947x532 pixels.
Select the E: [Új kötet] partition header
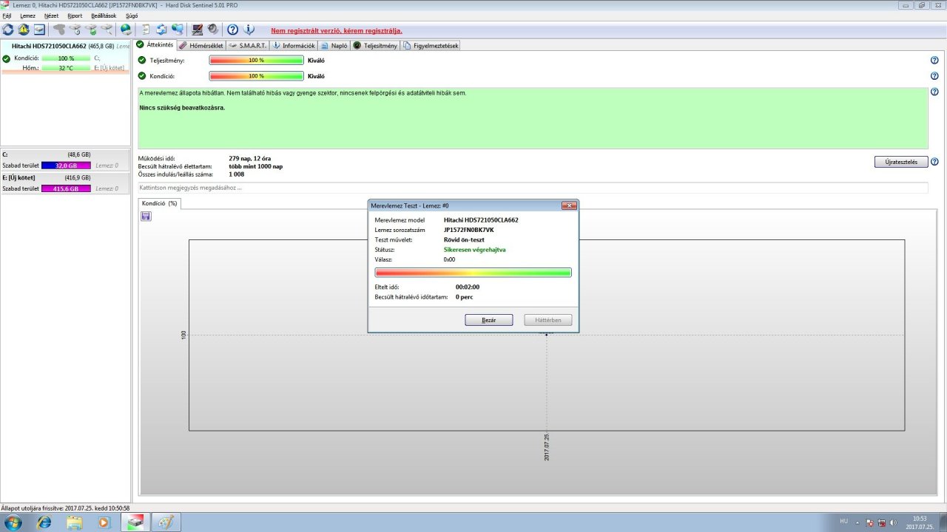point(66,177)
